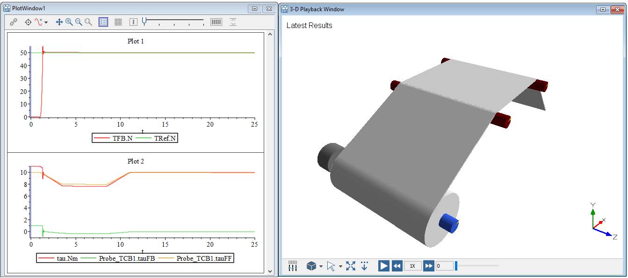Screen dimensions: 628x278
Task: Open the cursor selection mode dropdown
Action: click(340, 266)
